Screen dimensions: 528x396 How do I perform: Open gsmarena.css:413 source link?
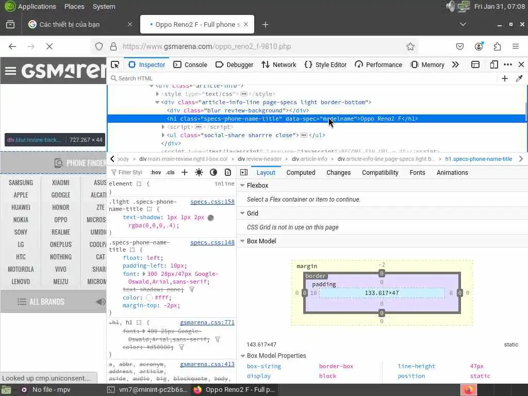click(x=207, y=364)
